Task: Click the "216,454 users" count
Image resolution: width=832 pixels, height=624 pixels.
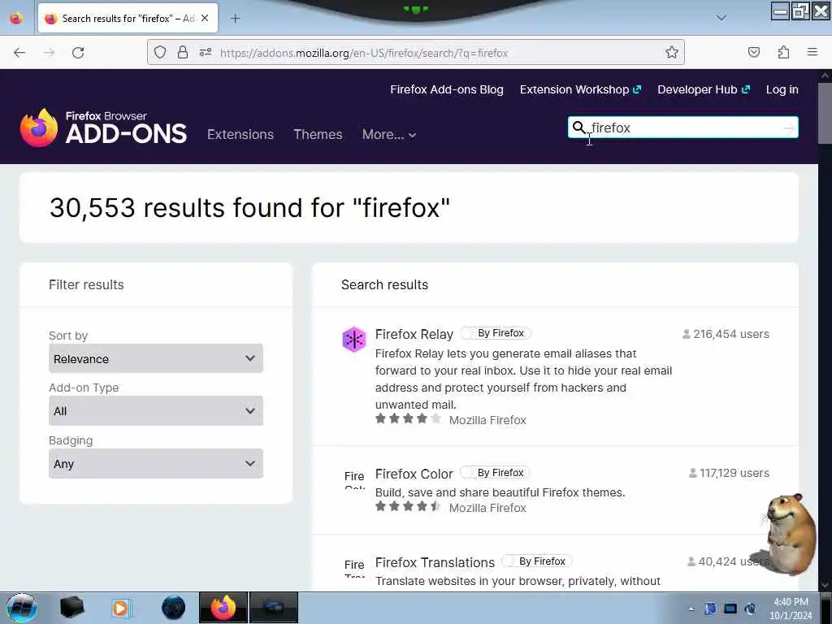Action: (x=726, y=334)
